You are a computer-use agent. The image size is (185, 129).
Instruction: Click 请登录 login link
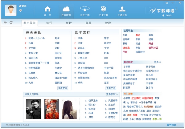click(23, 6)
